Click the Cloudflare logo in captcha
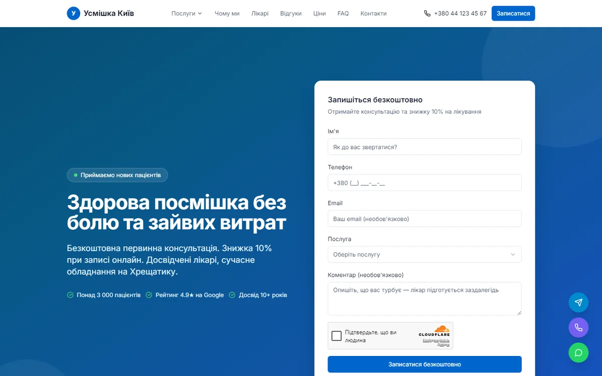Screen dimensions: 602x376 pos(434,331)
